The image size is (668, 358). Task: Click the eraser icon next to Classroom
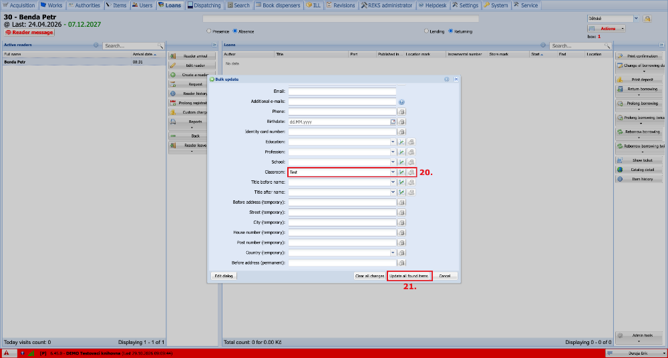[x=411, y=172]
